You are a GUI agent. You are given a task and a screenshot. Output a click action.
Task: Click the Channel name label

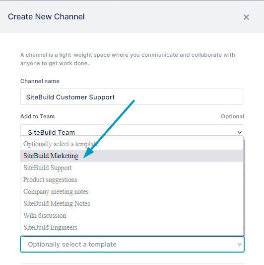[40, 81]
